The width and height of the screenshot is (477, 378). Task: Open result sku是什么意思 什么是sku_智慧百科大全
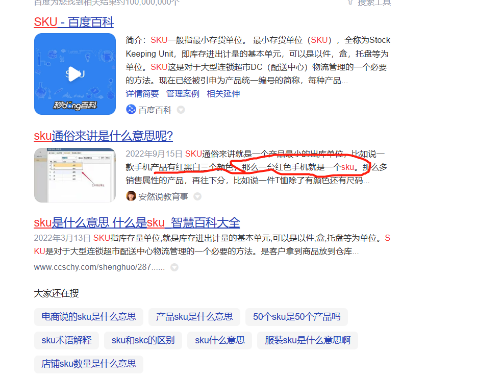pyautogui.click(x=137, y=222)
